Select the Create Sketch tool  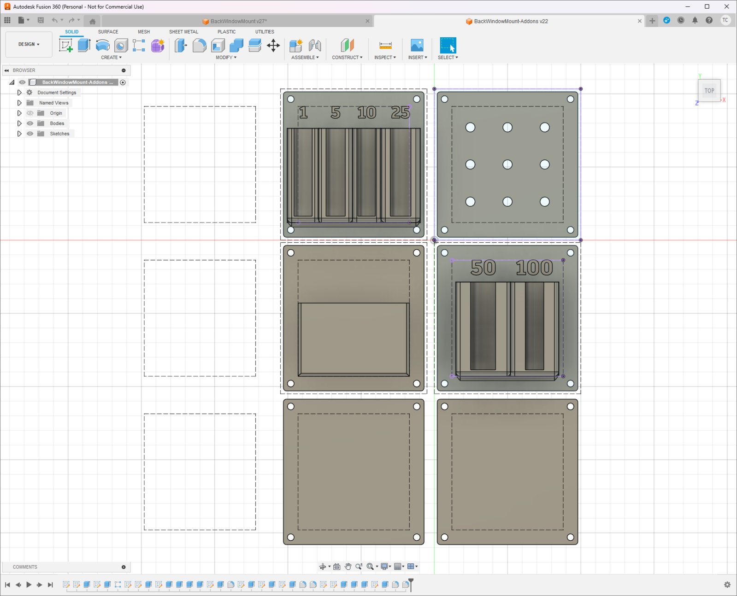[66, 45]
